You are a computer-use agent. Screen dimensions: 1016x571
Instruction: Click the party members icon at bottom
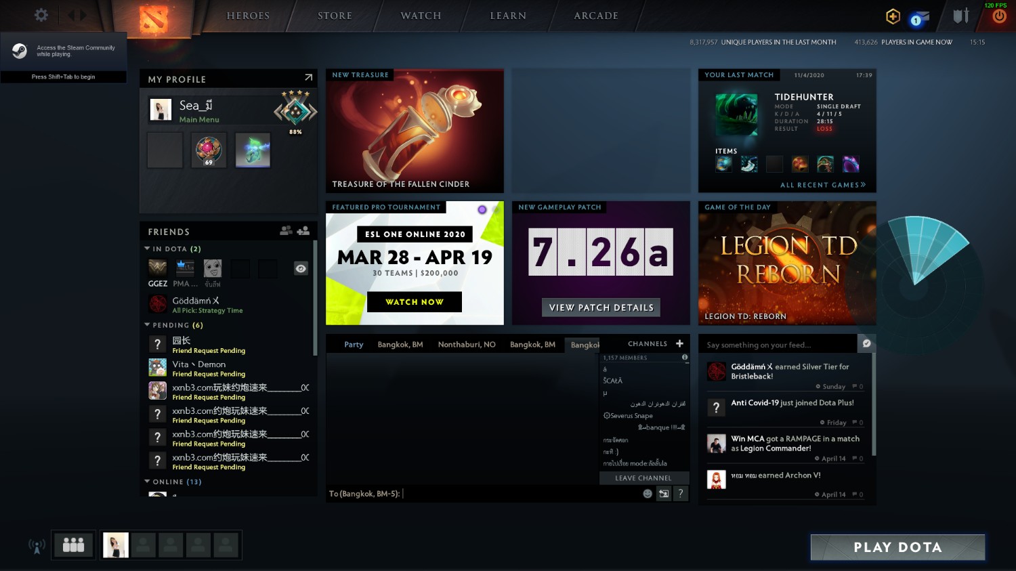pyautogui.click(x=73, y=545)
